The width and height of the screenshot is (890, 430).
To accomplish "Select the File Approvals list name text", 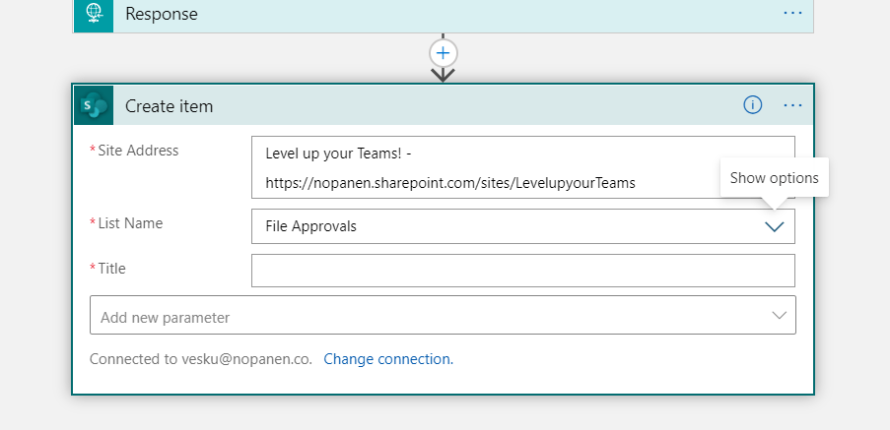I will [310, 226].
